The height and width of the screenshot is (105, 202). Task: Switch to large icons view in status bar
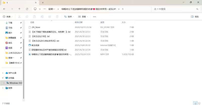point(199,103)
